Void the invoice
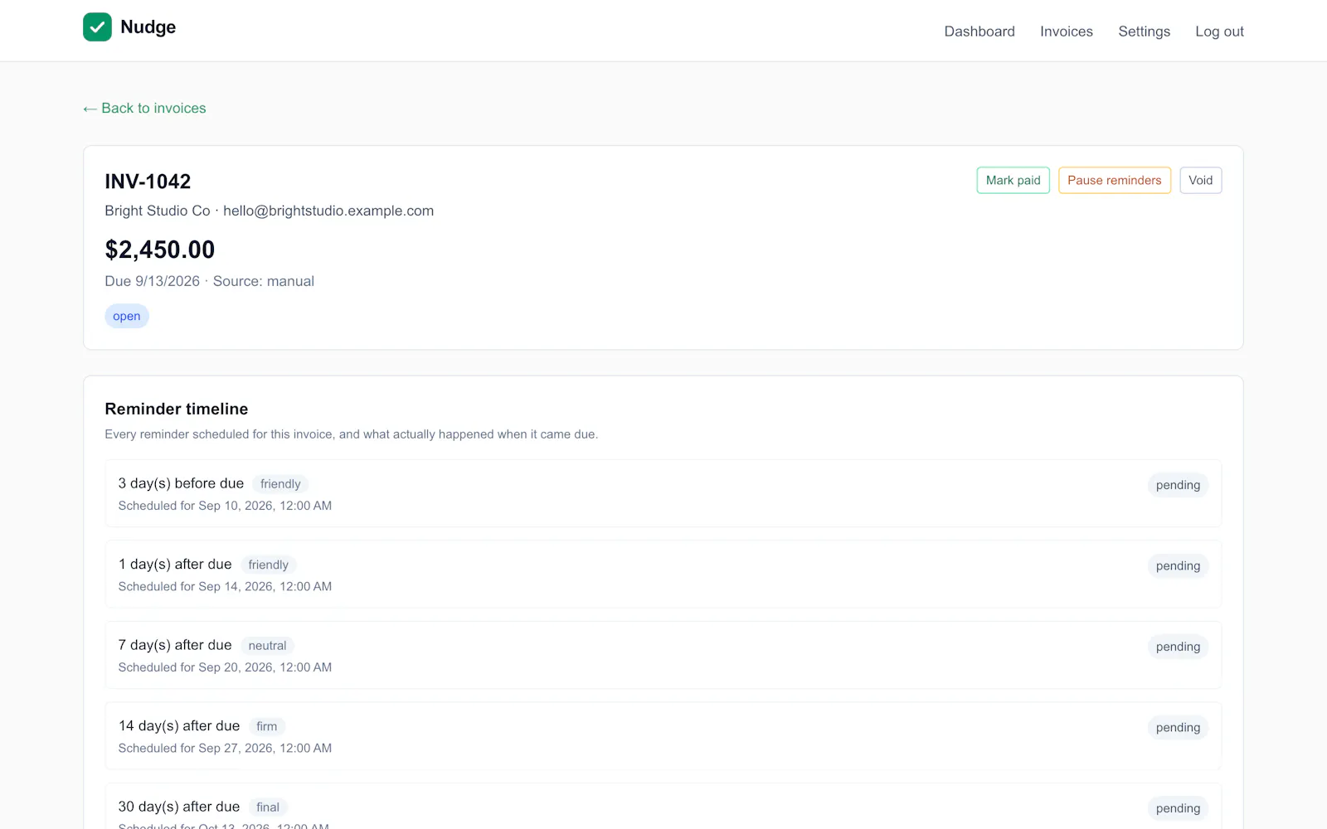Image resolution: width=1327 pixels, height=829 pixels. click(1200, 180)
